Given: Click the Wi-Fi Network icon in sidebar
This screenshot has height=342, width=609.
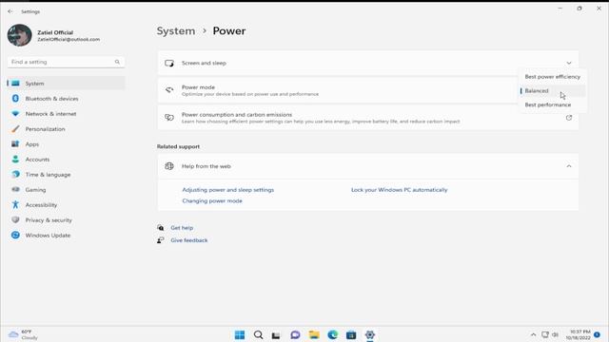Looking at the screenshot, I should pos(15,114).
